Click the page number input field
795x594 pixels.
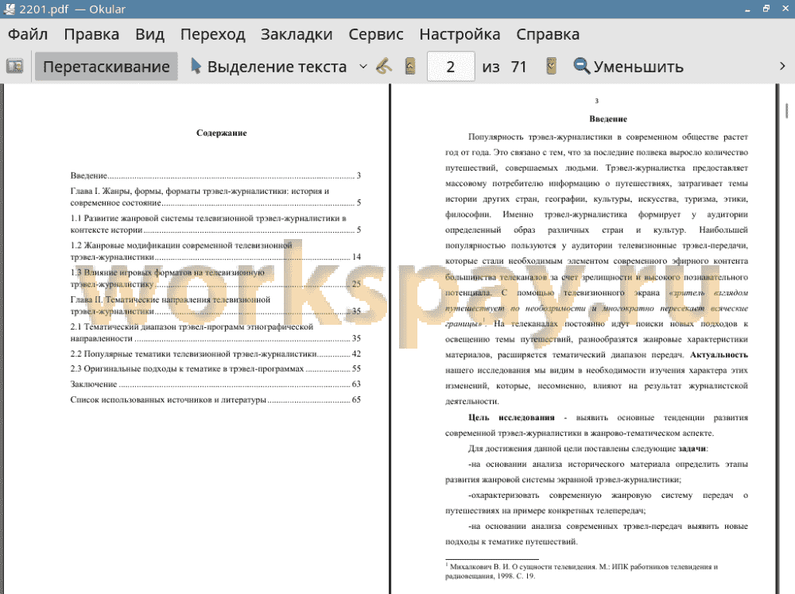451,67
